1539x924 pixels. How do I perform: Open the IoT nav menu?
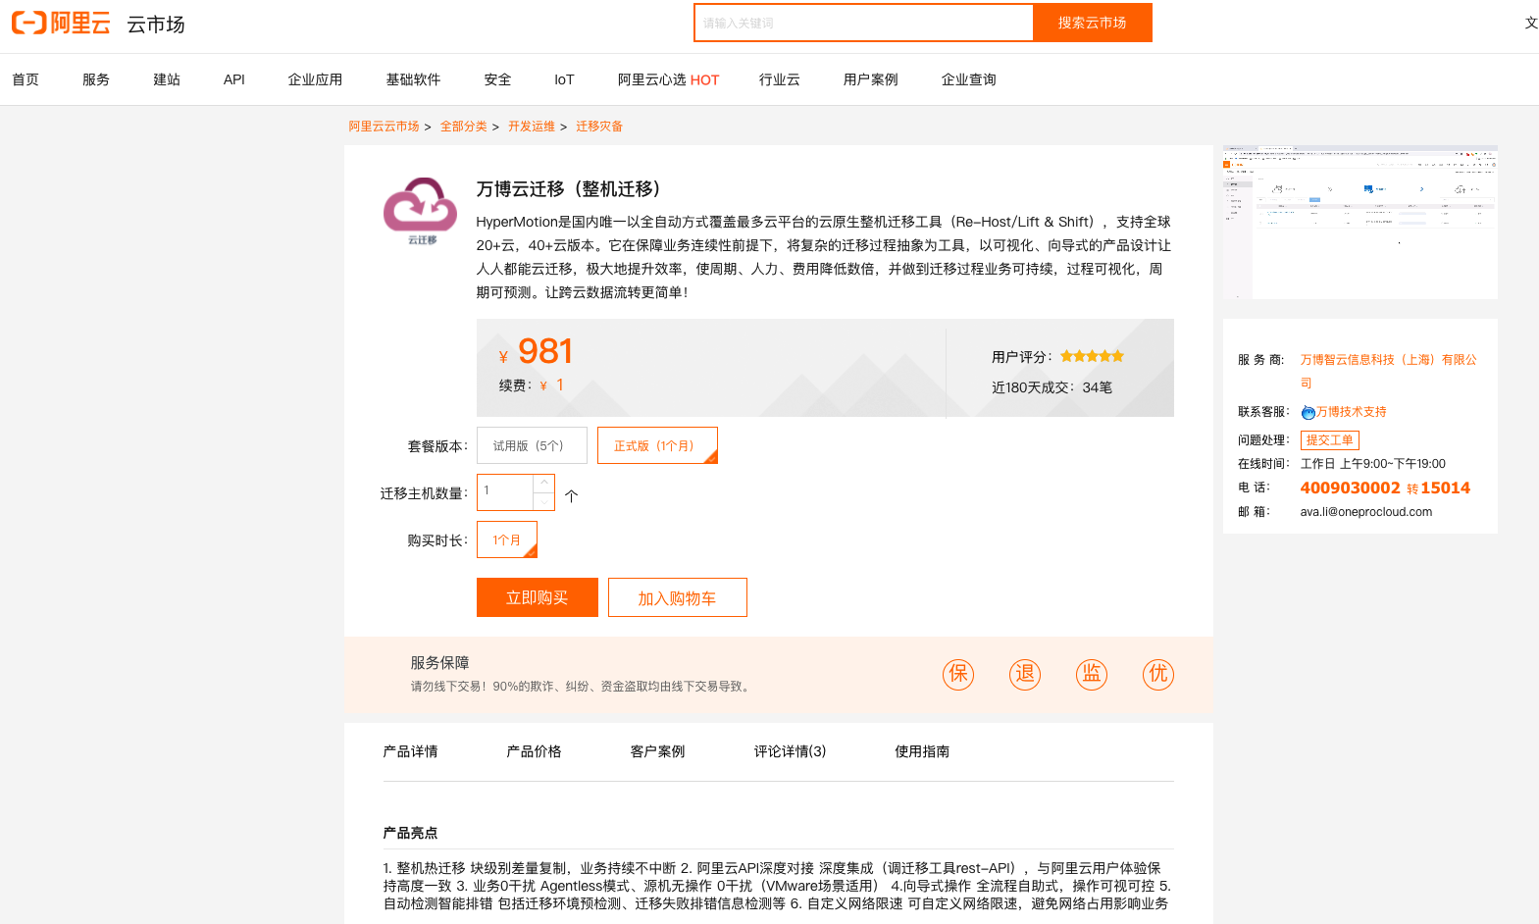tap(564, 79)
